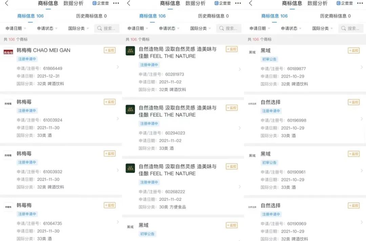Open the 申请状态 dropdown in the middle screen
Image resolution: width=366 pixels, height=241 pixels.
[169, 28]
